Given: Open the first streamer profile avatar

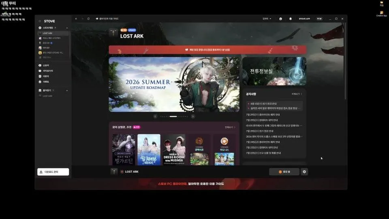Looking at the screenshot, I should pyautogui.click(x=199, y=141).
